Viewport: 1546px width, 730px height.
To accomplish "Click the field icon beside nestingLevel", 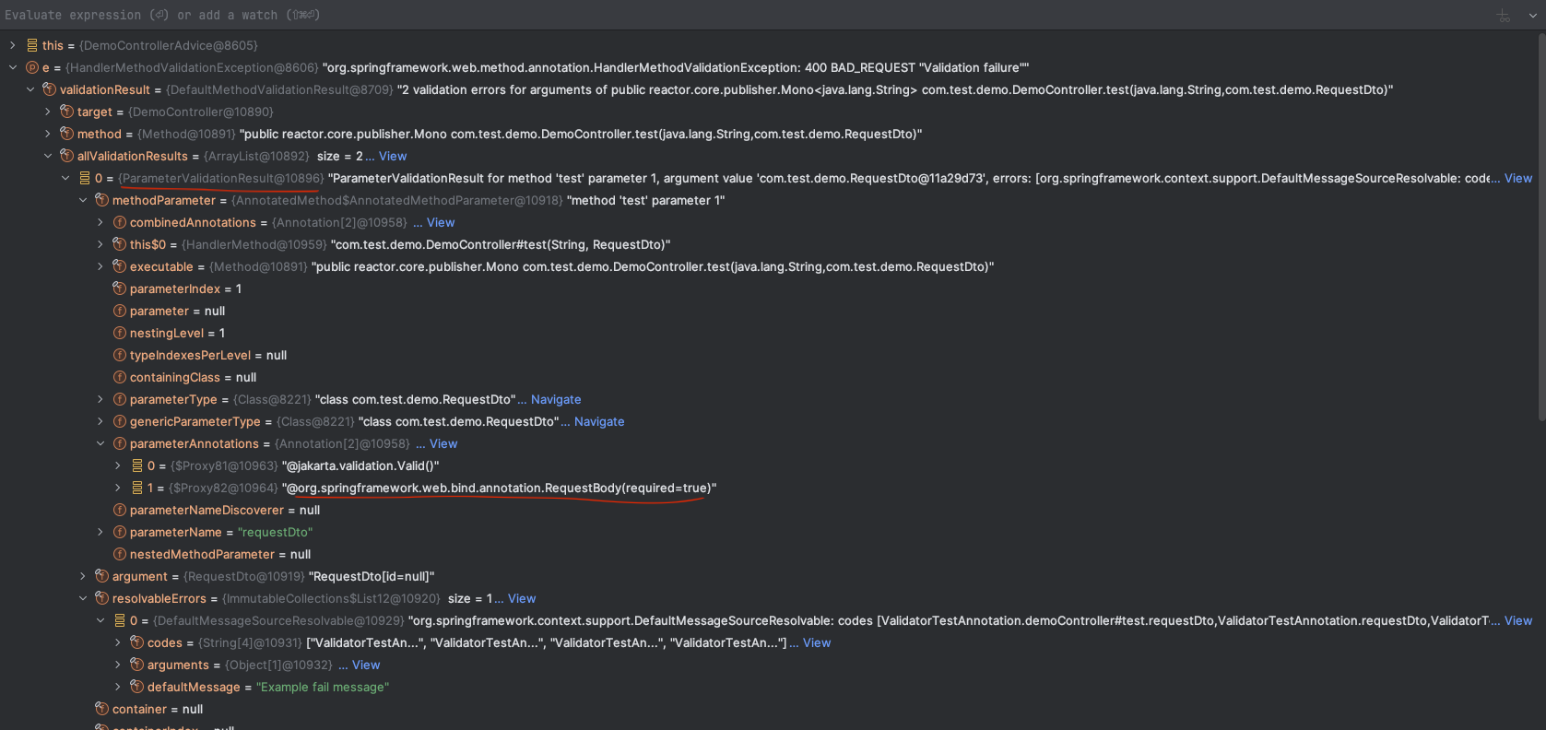I will [120, 333].
